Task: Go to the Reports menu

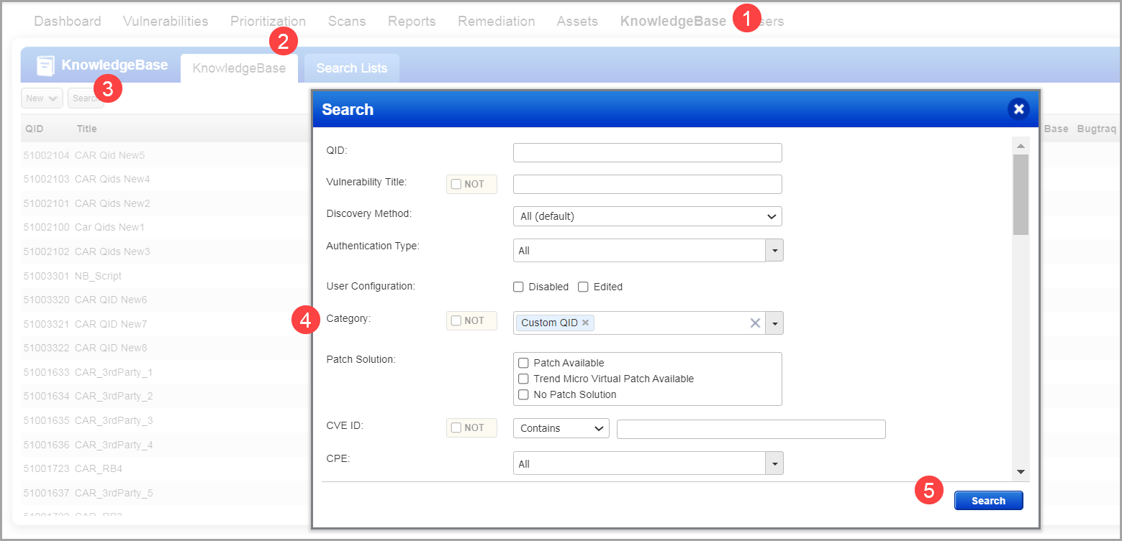Action: 412,21
